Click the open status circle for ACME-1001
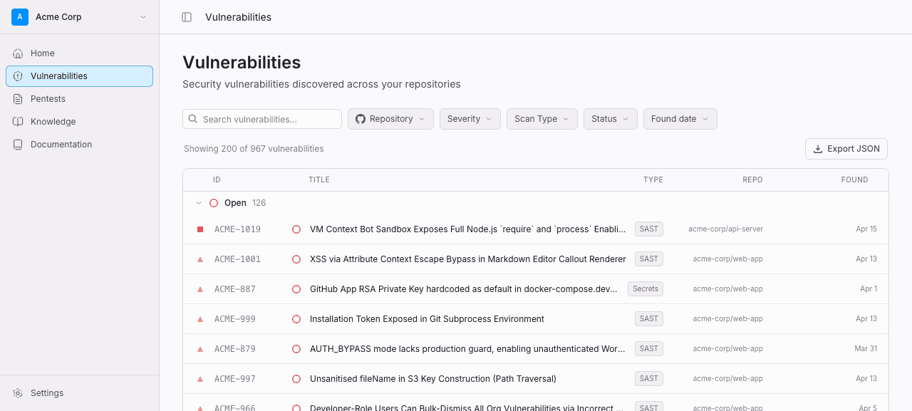Screen dimensions: 912x411 coord(296,259)
